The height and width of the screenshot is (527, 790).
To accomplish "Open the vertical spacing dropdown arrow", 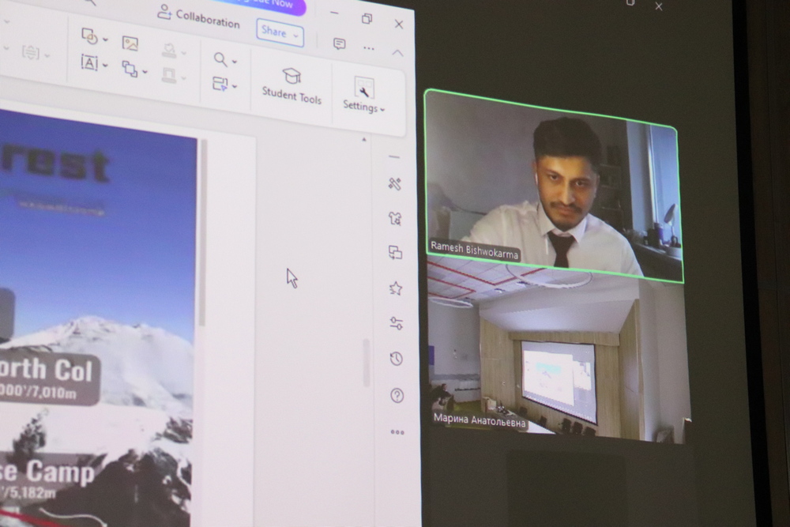I will [x=47, y=55].
